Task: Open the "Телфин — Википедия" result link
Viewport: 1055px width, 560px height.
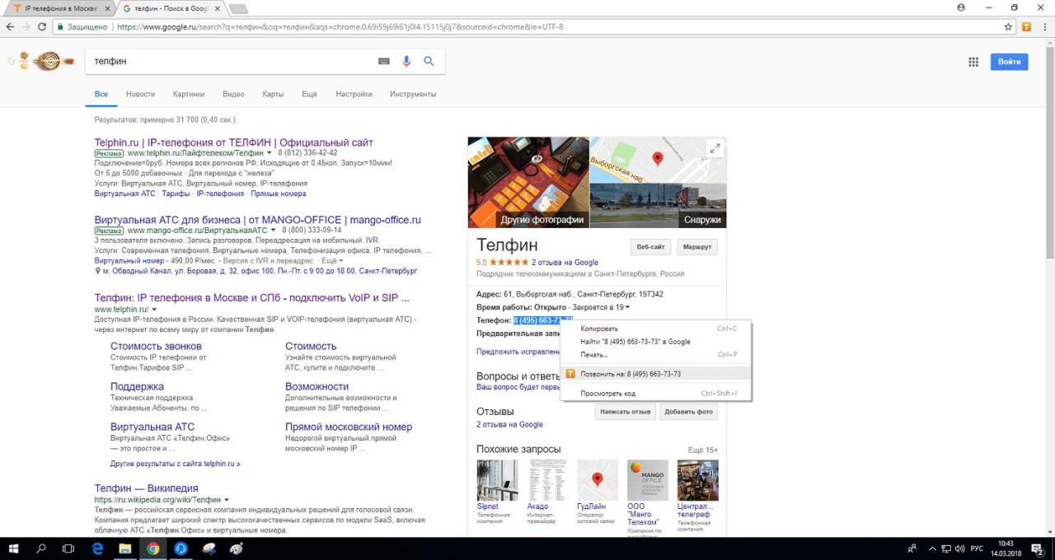Action: (147, 488)
